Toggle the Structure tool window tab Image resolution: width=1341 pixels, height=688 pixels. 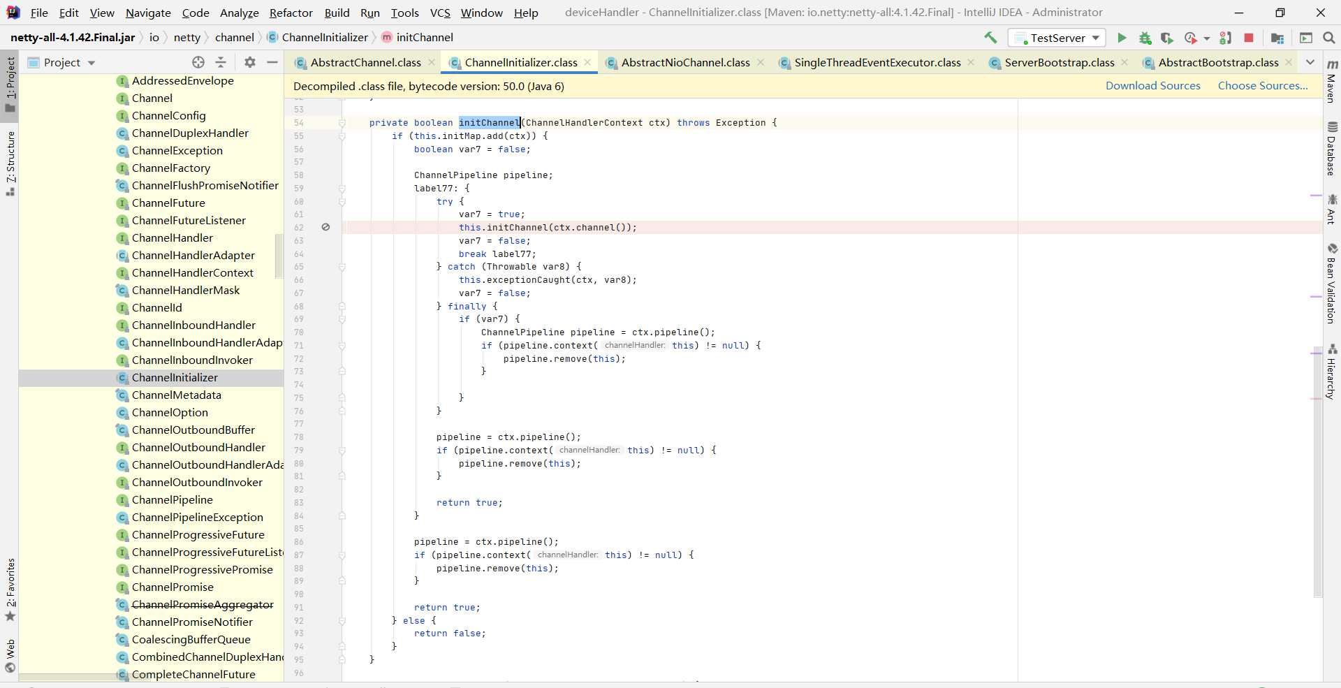pyautogui.click(x=10, y=163)
